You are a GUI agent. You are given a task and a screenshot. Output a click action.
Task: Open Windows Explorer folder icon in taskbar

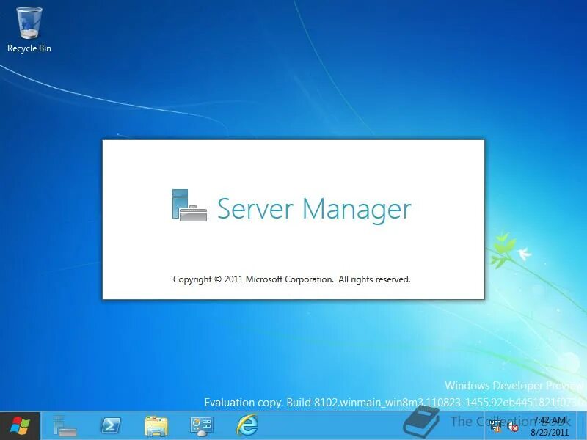pos(156,426)
